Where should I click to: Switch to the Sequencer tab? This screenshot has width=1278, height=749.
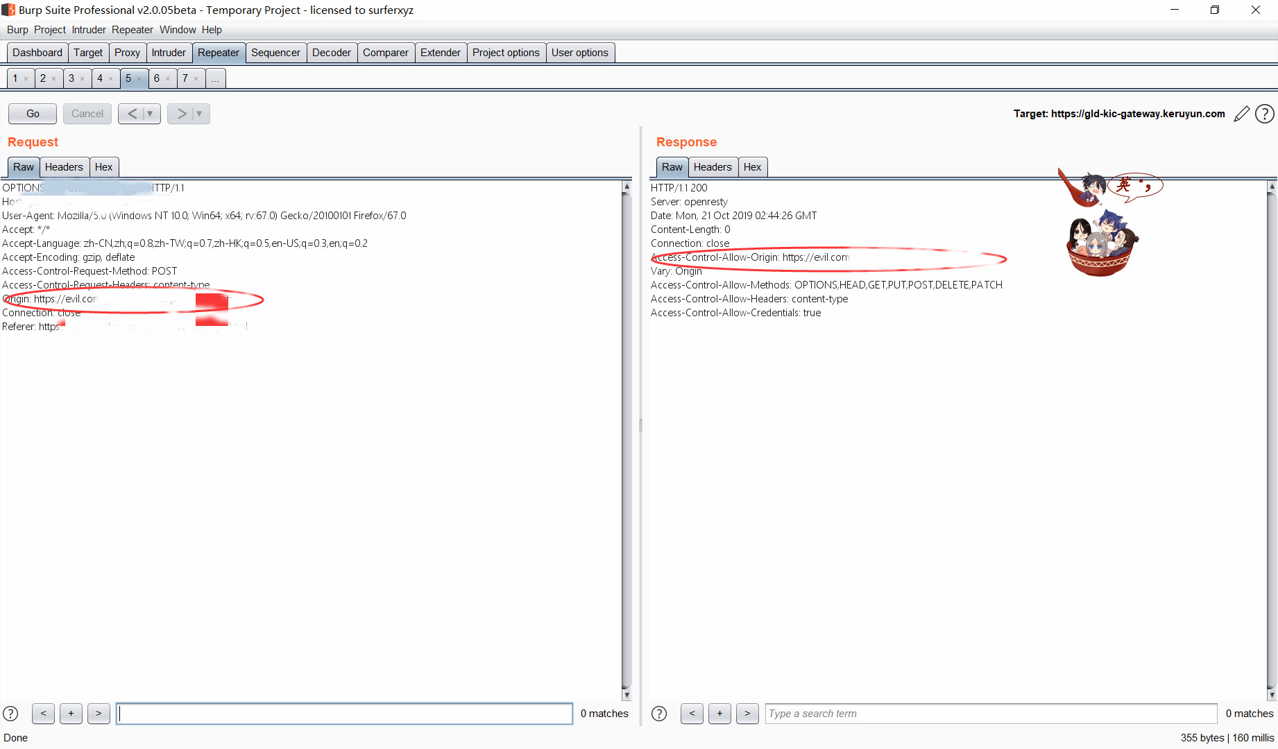pyautogui.click(x=275, y=53)
